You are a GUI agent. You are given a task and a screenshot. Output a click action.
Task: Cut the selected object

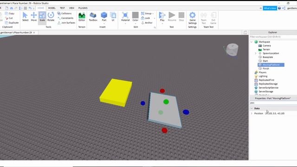[x=9, y=18]
